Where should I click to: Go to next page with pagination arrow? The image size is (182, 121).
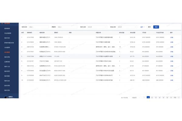click(x=179, y=98)
